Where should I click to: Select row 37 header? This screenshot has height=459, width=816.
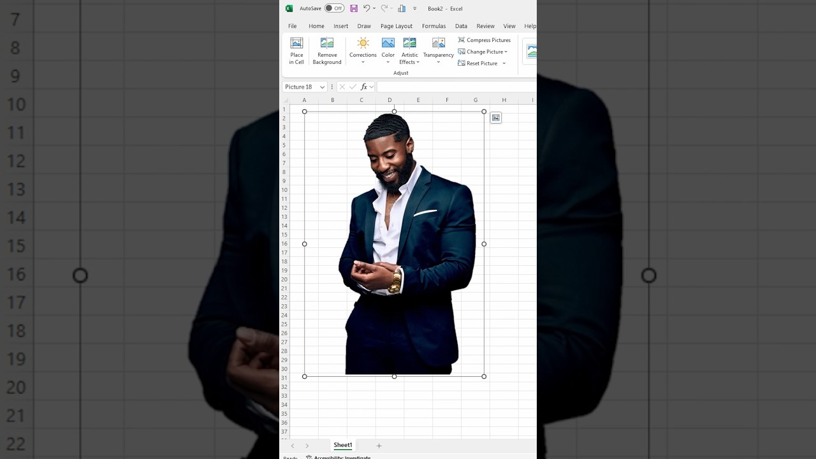coord(285,432)
